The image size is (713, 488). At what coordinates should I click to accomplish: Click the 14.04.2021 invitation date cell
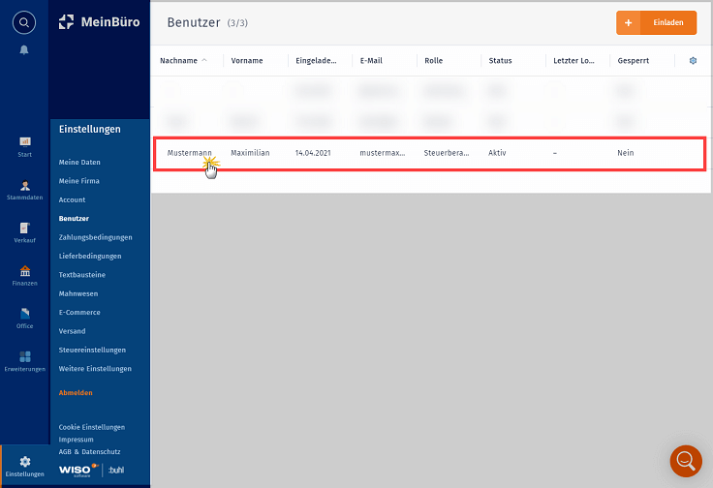313,153
